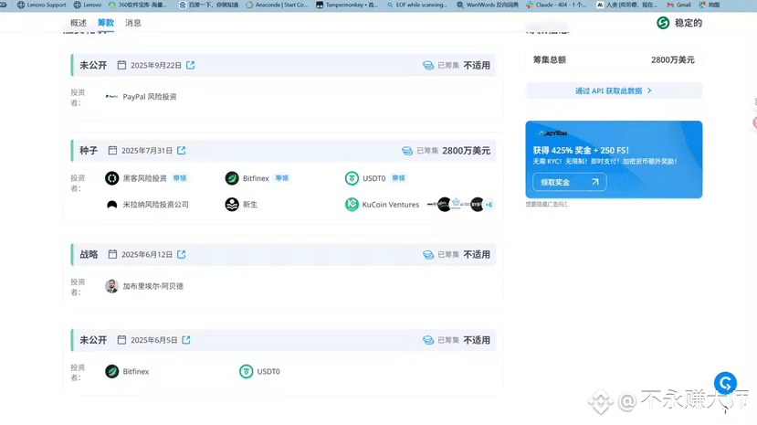The height and width of the screenshot is (425, 757).
Task: Click calendar icon beside 2025年6月12日
Action: pyautogui.click(x=112, y=254)
